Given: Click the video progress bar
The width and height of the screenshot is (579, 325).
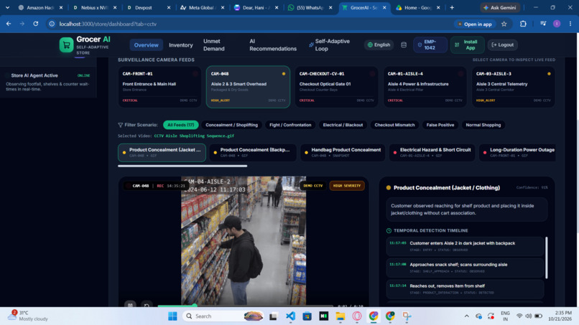Looking at the screenshot, I should point(245,306).
